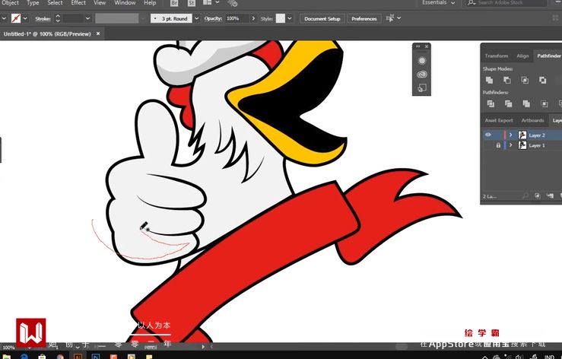The image size is (562, 359).
Task: Click the stroke color swatch with red slash
Action: pyautogui.click(x=16, y=18)
